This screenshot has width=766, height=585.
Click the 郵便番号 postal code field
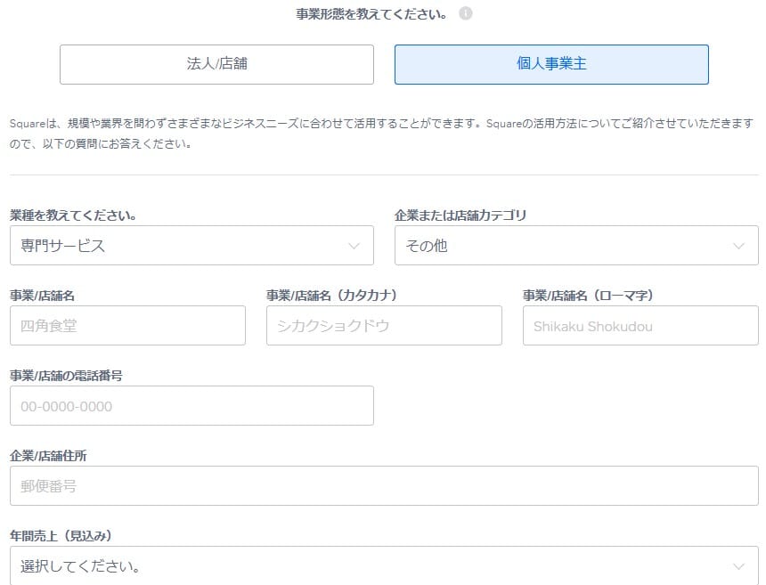point(383,485)
